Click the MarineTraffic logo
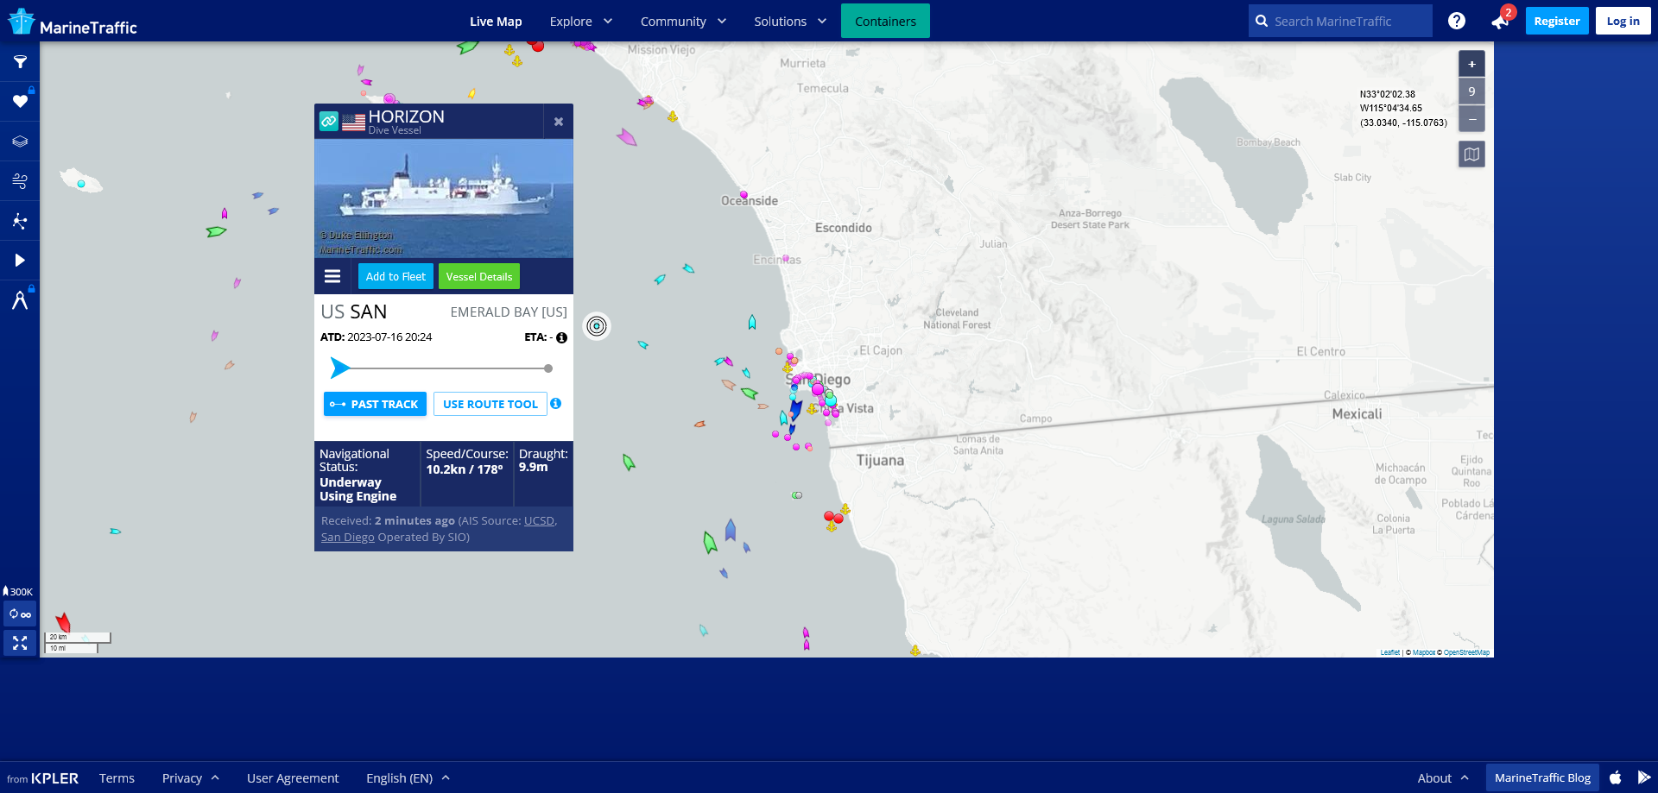 pos(73,22)
